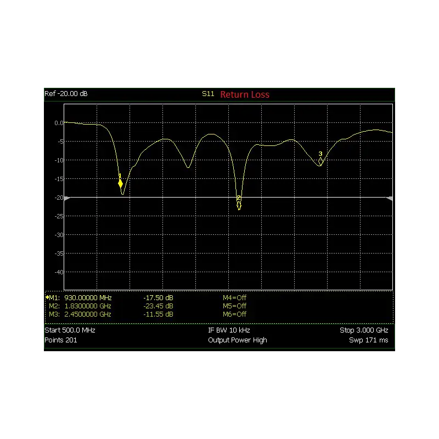
Task: Click the "-5" y-axis label
Action: (x=60, y=142)
